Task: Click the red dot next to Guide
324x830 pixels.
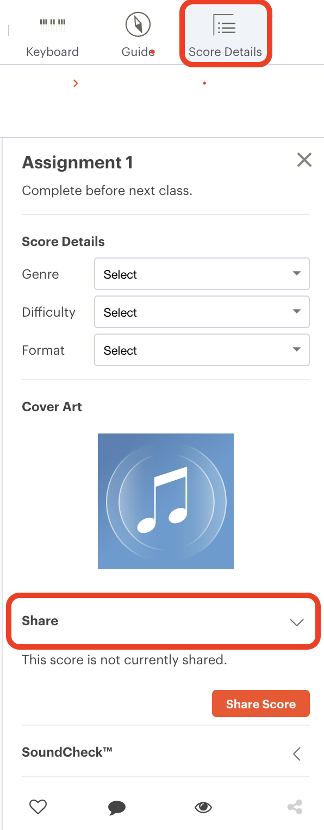Action: coord(153,52)
